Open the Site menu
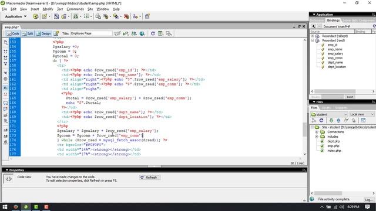Screen dimensions: 376x211 [90, 9]
